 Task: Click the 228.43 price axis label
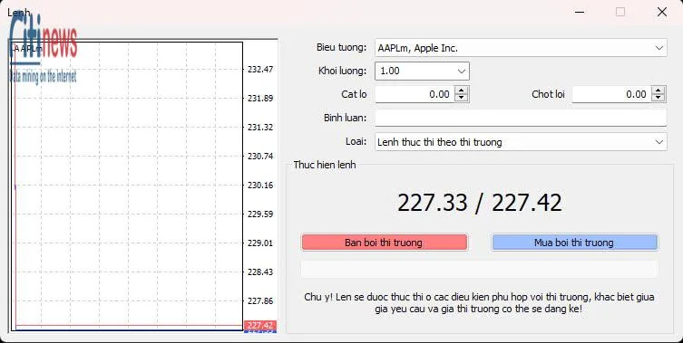point(260,272)
